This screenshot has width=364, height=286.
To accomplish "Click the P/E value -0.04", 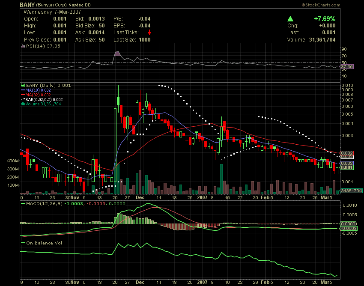I will (144, 19).
